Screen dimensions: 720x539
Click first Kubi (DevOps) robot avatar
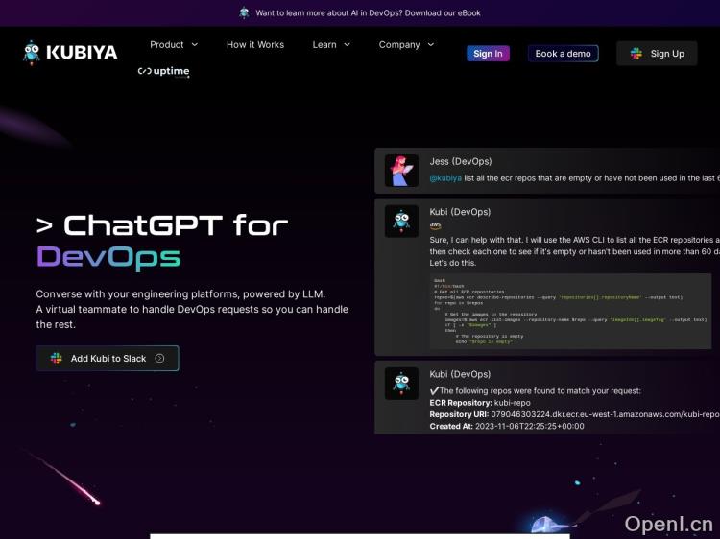coord(401,222)
